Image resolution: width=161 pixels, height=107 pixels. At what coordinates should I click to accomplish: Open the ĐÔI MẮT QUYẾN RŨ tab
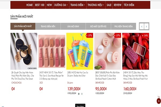point(98,26)
